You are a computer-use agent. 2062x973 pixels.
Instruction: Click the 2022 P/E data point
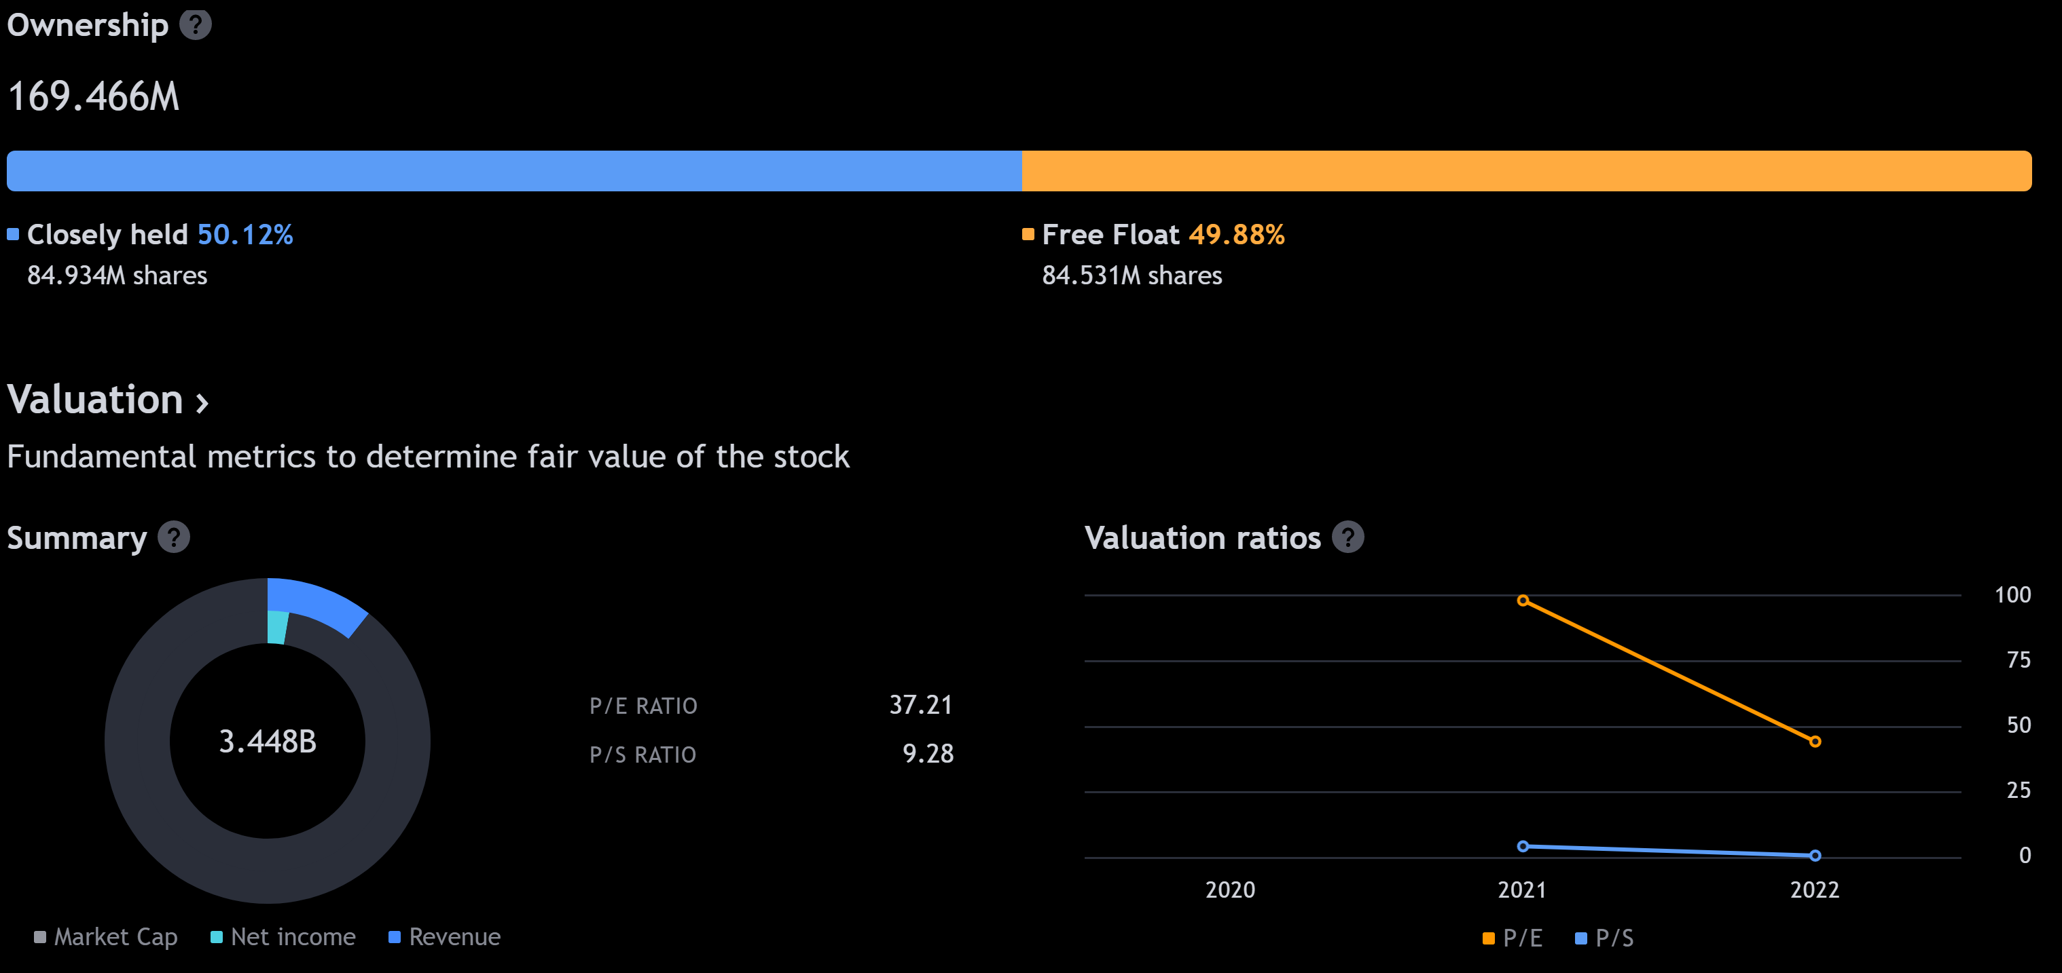coord(1815,742)
